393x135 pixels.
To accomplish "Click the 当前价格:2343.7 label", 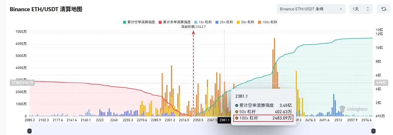I will tap(193, 27).
